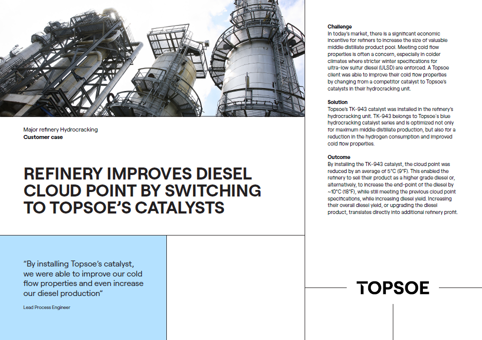Image resolution: width=482 pixels, height=340 pixels.
Task: Click quote line 'we were able to improve'
Action: [83, 273]
